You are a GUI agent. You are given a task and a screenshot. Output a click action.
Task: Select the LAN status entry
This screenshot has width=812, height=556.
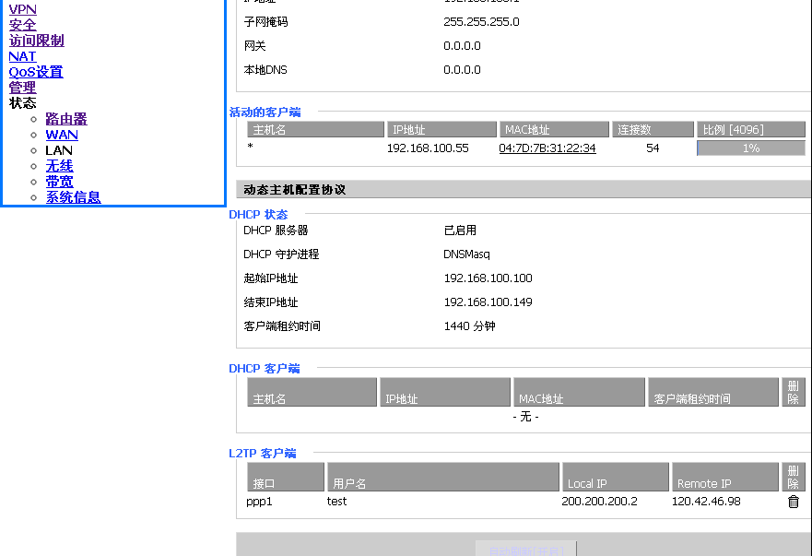tap(59, 150)
